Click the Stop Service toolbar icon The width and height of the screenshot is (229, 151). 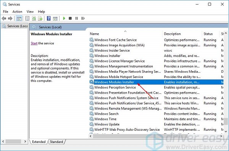[70, 18]
